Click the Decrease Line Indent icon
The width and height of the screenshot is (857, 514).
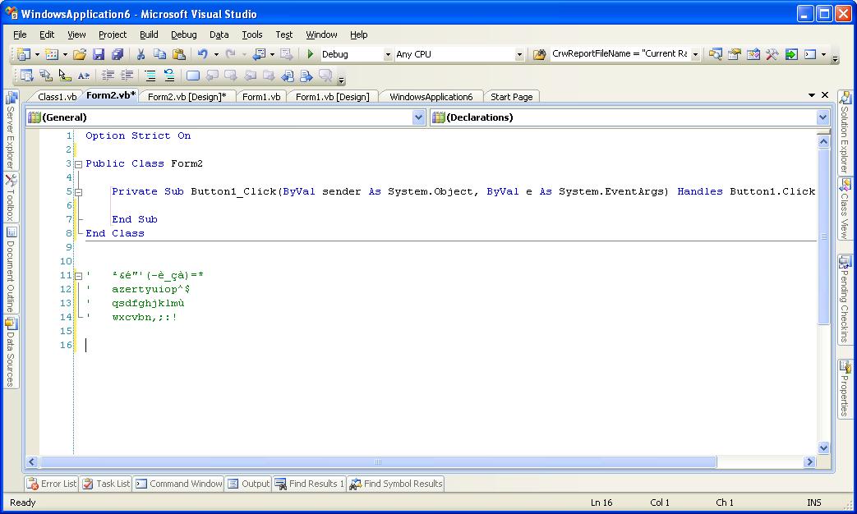(108, 76)
